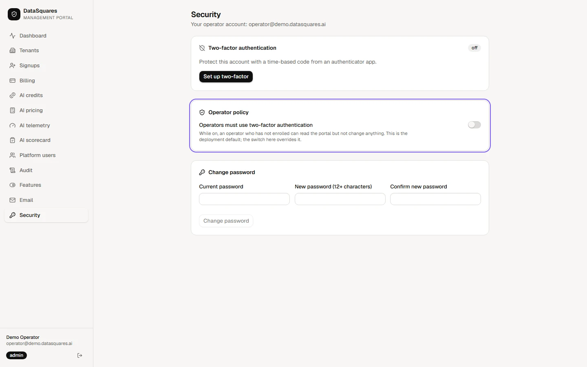The image size is (587, 367).
Task: Click the AI credits coins icon
Action: click(13, 95)
